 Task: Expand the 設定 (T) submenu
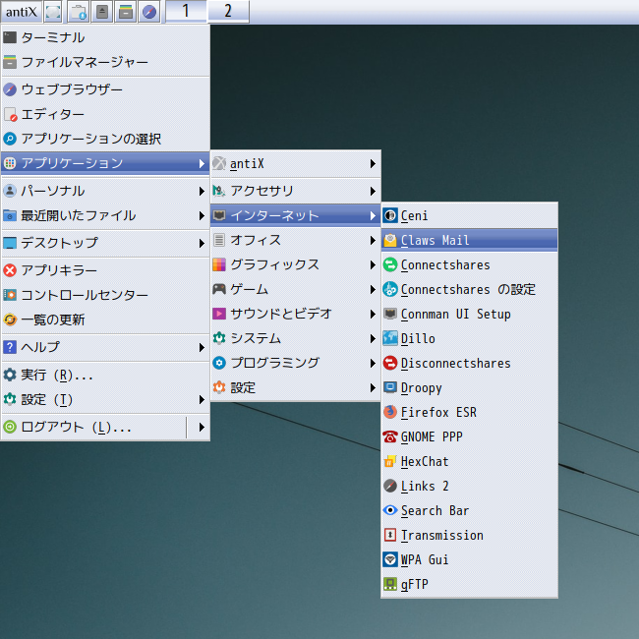105,399
